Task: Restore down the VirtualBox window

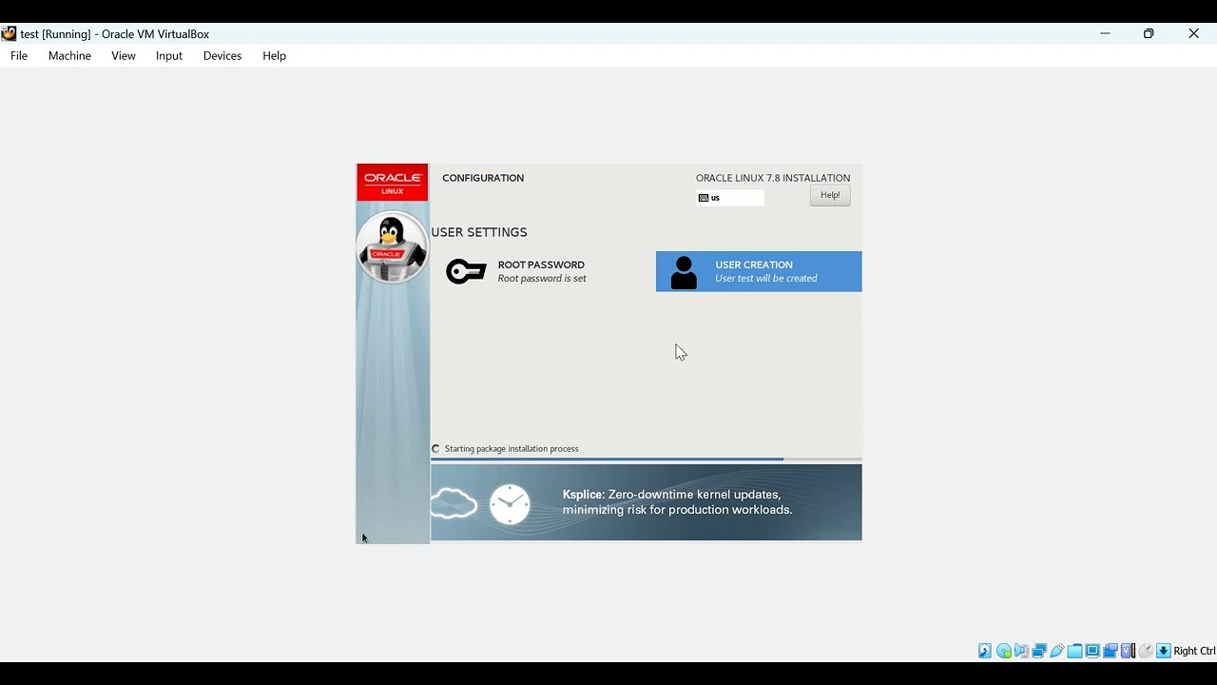Action: coord(1149,33)
